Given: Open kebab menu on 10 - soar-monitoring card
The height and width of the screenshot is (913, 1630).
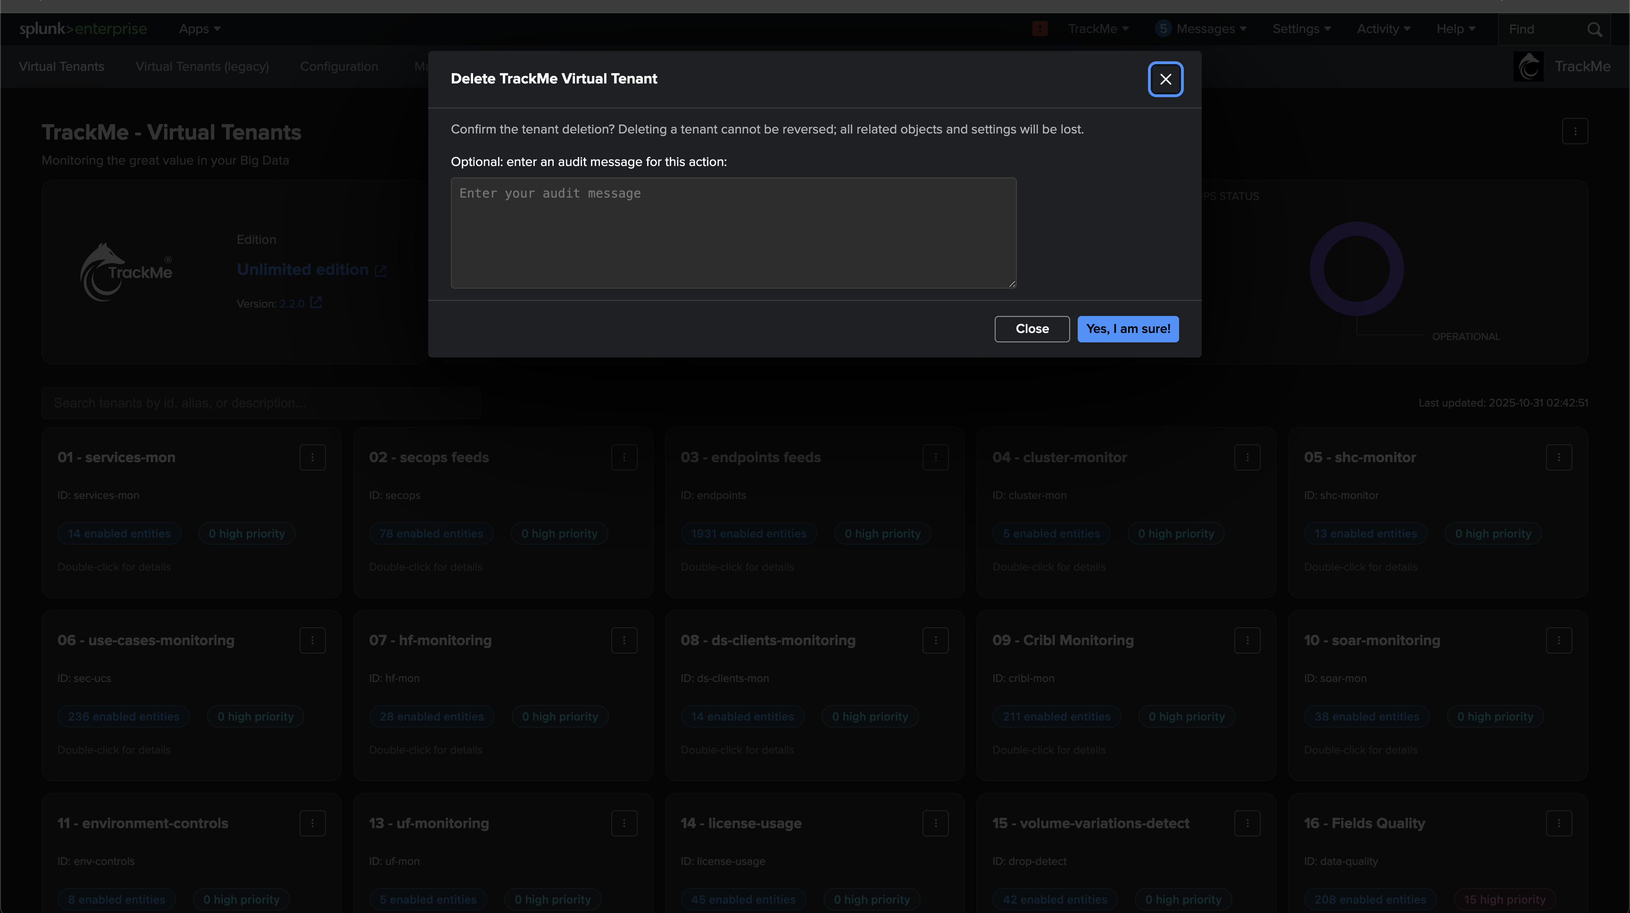Looking at the screenshot, I should [1558, 640].
